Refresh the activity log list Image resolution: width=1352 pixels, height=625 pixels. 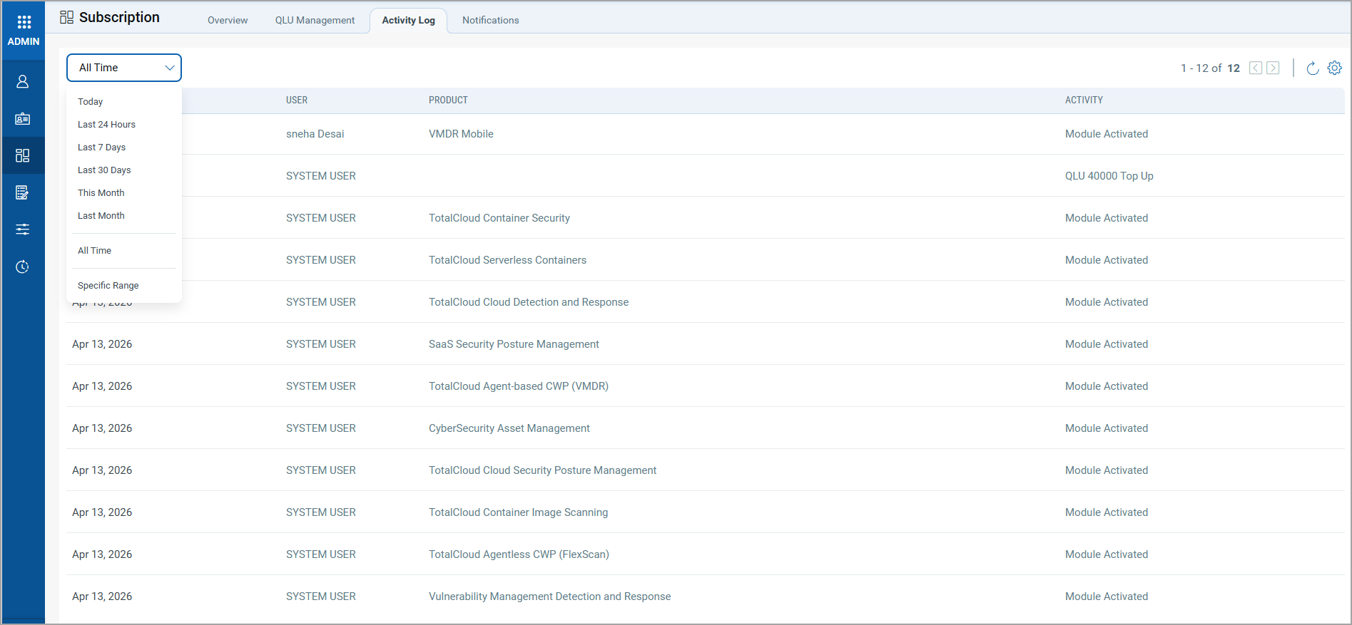coord(1312,68)
